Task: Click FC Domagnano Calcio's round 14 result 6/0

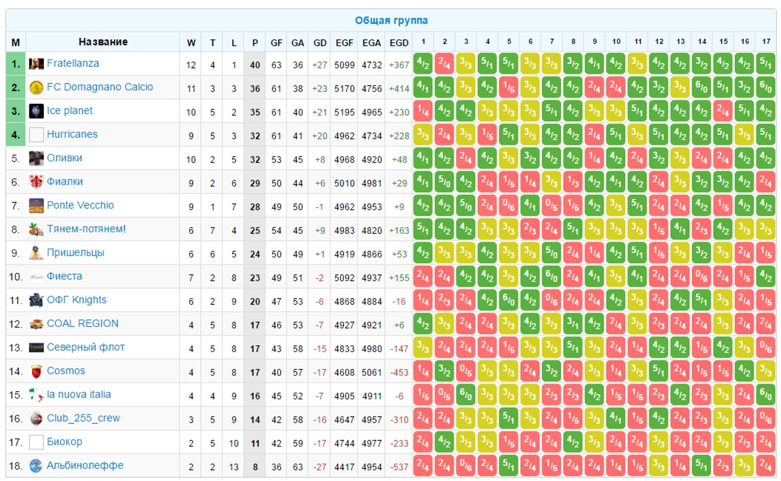Action: point(701,87)
